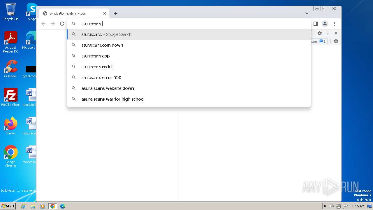373x210 pixels.
Task: Open the volume speaker tray icon
Action: tap(331, 206)
